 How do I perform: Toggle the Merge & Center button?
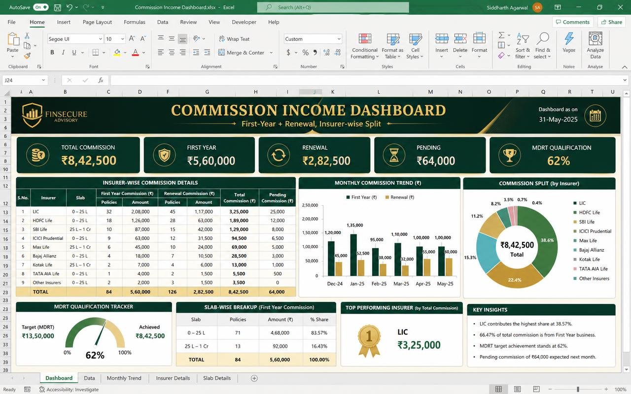pos(242,52)
